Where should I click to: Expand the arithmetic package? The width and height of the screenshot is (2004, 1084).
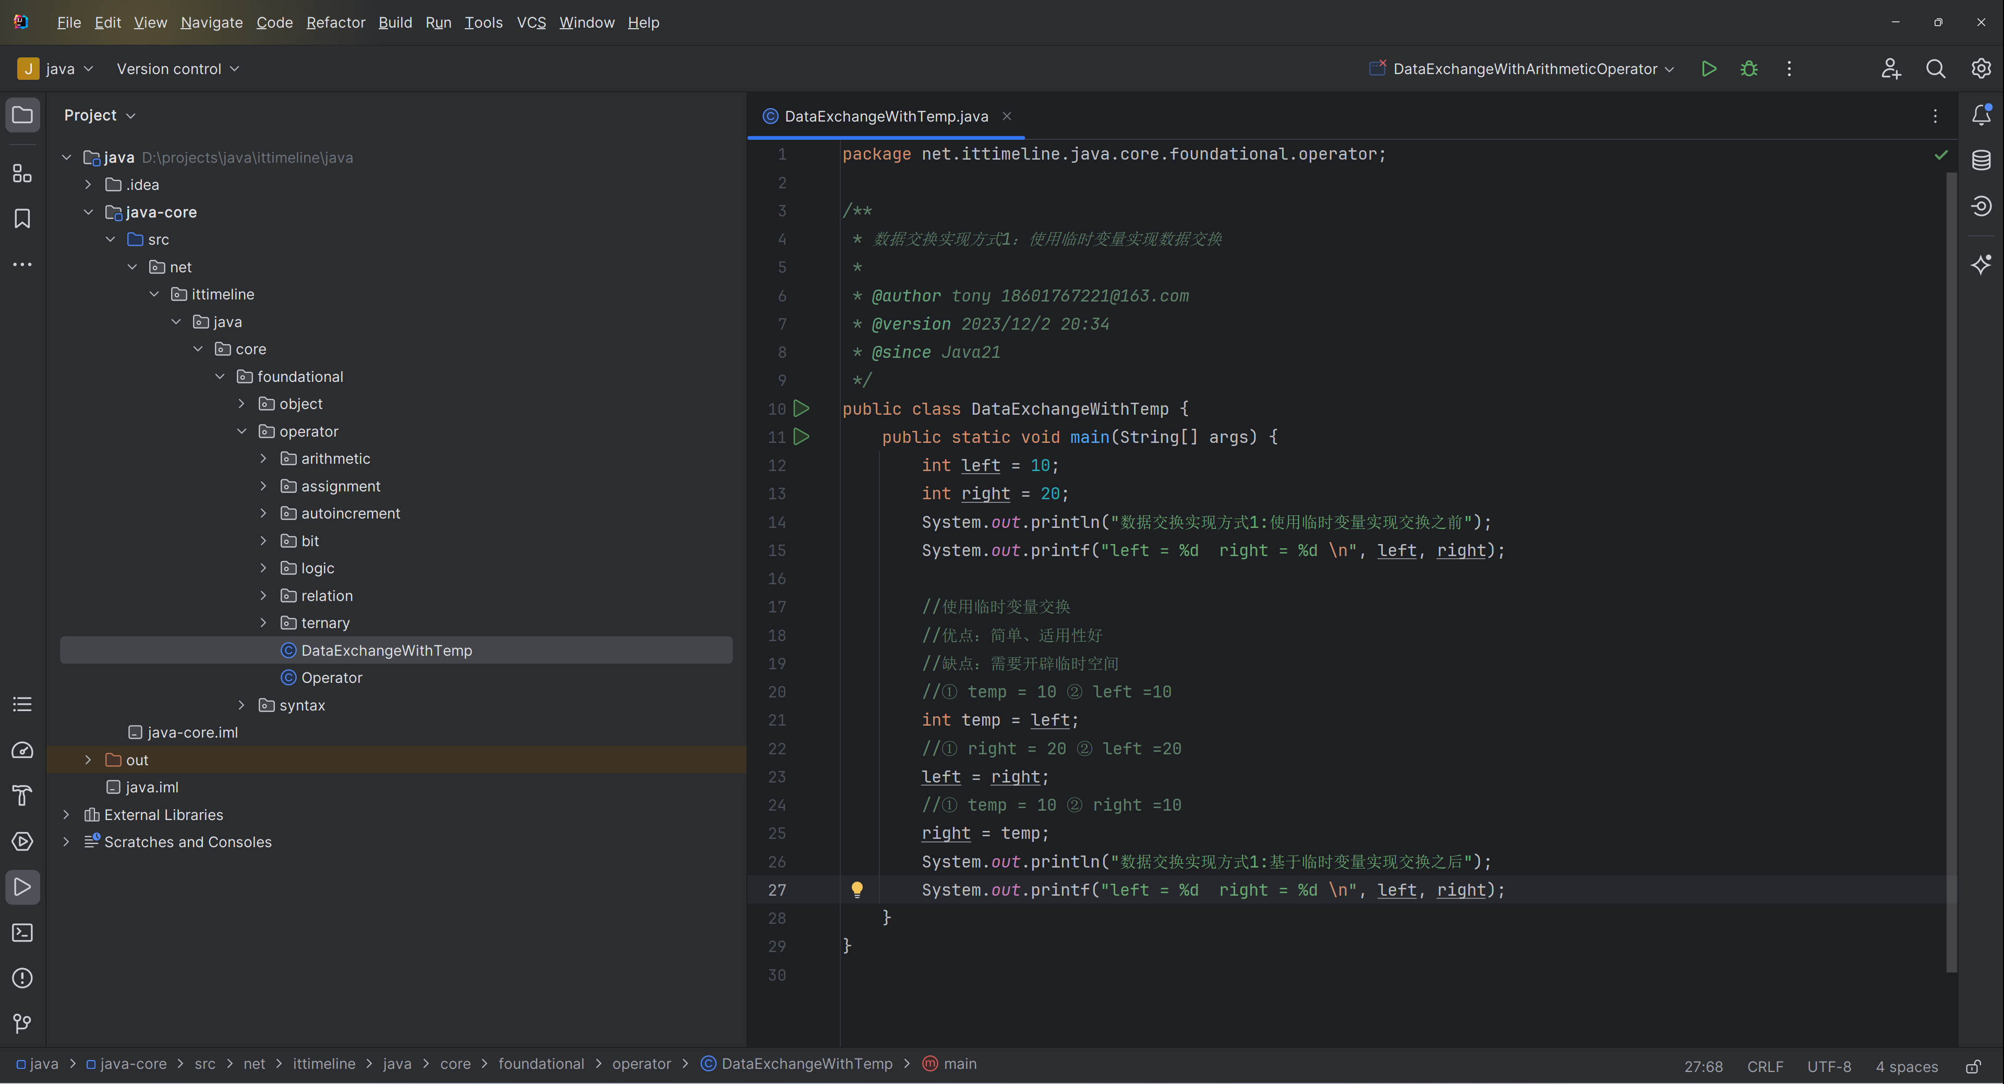point(263,459)
